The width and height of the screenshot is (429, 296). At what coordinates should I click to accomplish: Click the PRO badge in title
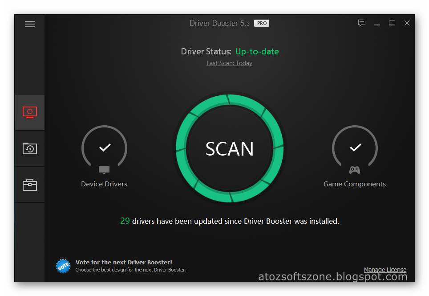coord(262,23)
